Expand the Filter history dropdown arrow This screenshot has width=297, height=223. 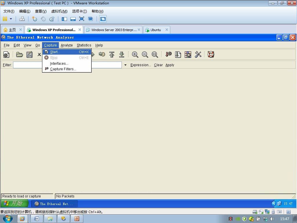pos(125,65)
